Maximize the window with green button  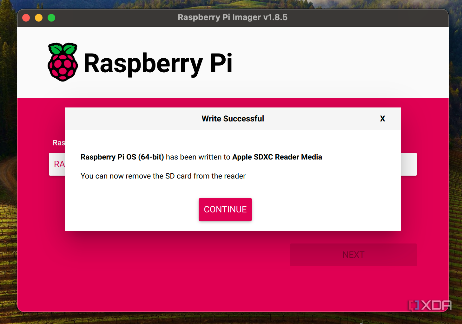[x=51, y=18]
